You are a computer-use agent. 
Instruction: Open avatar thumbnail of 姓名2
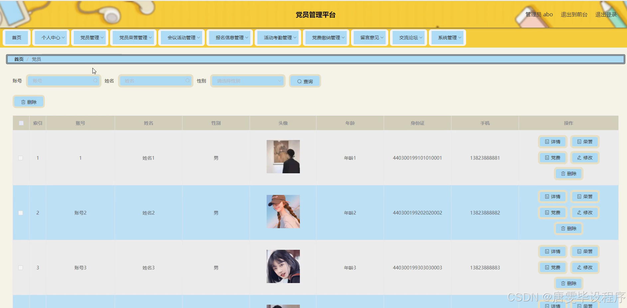click(x=283, y=212)
